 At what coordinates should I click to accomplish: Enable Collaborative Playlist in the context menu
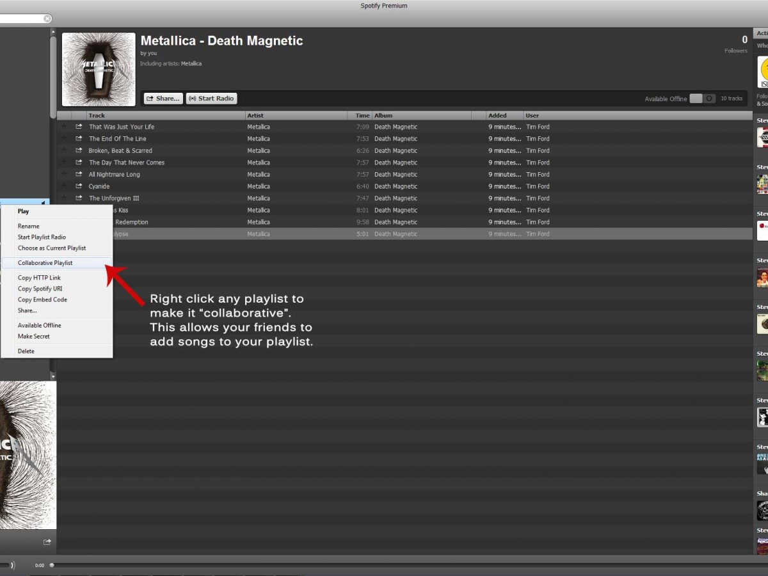click(45, 263)
